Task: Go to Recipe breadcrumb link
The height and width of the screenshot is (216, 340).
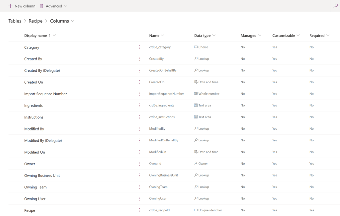Action: pos(36,21)
